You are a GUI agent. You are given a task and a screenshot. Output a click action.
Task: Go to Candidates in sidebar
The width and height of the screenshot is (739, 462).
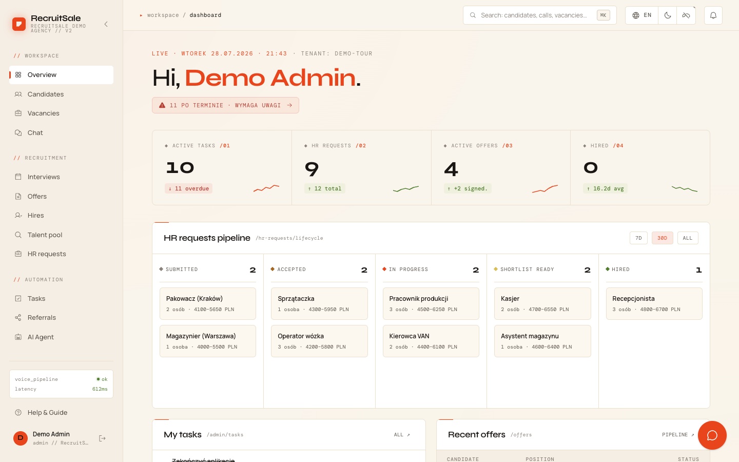coord(61,94)
